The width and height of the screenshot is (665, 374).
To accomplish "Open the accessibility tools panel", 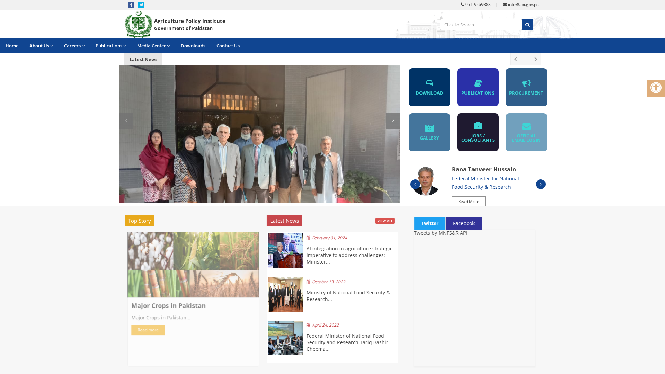I will 656,88.
